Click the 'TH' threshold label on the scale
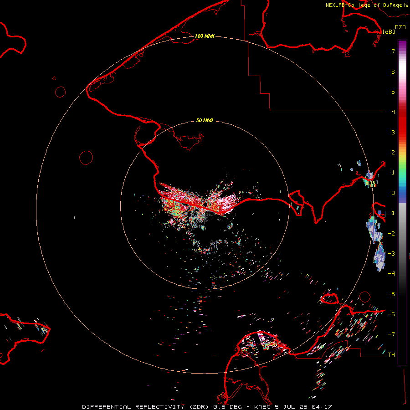The image size is (410, 410). 391,355
